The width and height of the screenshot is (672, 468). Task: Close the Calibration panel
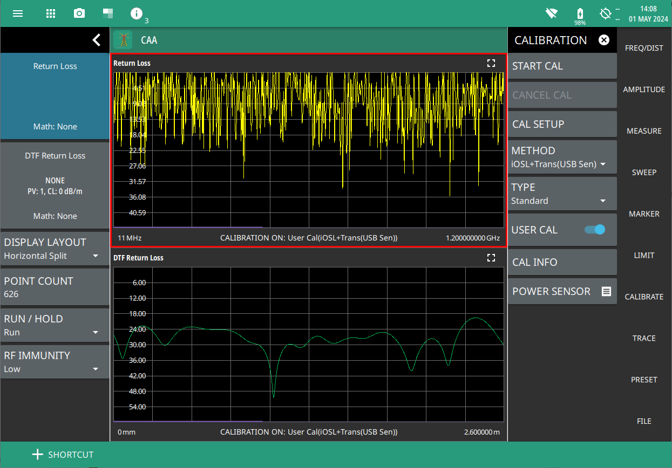(x=604, y=40)
